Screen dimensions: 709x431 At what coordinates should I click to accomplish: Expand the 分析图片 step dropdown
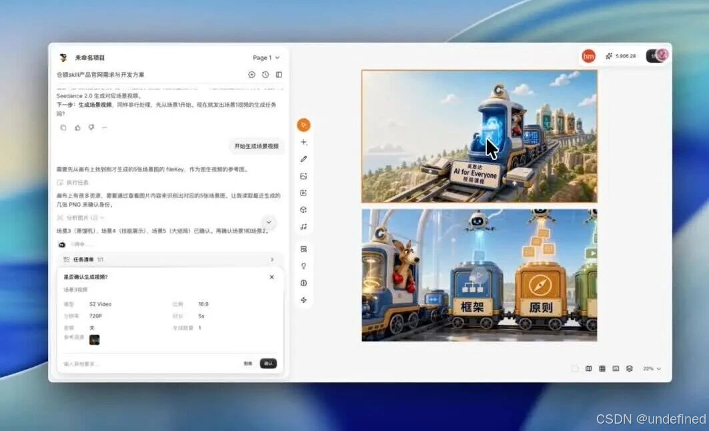(x=81, y=218)
